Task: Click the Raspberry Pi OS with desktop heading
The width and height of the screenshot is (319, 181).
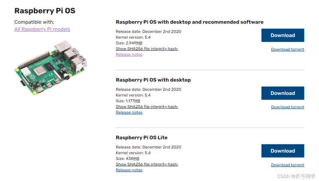Action: (x=153, y=80)
